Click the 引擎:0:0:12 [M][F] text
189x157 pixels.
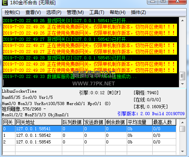tap(100, 93)
